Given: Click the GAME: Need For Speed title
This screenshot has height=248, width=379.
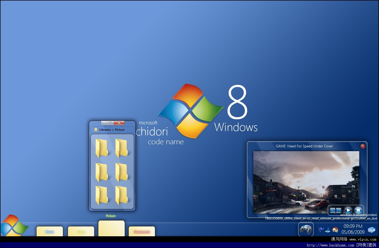Looking at the screenshot, I should 304,146.
